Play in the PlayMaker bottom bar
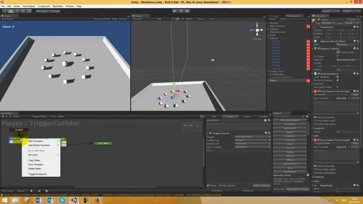This screenshot has height=204, width=363. click(x=32, y=191)
